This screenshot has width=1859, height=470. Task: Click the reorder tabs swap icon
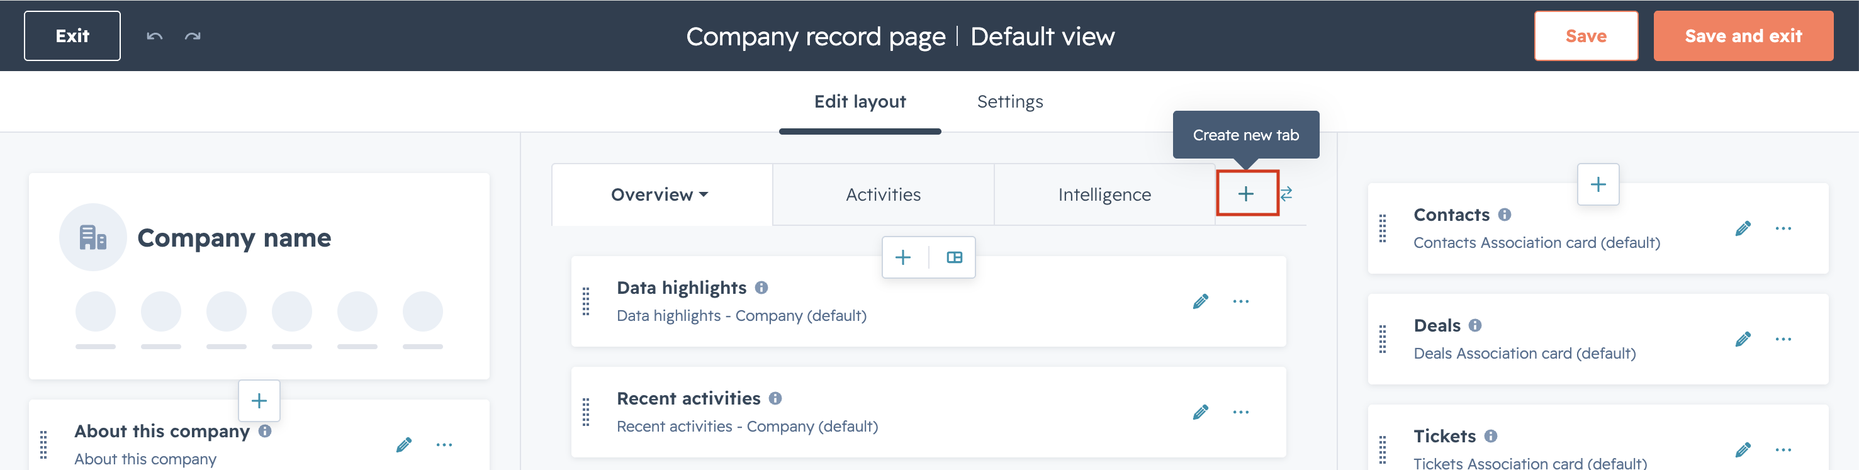[x=1286, y=194]
